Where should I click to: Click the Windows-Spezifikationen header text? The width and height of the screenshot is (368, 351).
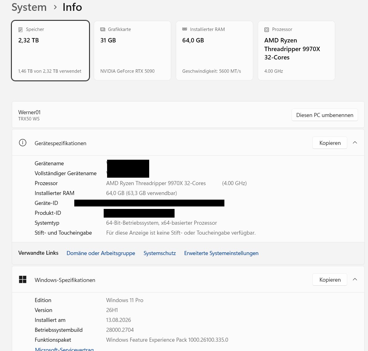pyautogui.click(x=65, y=280)
